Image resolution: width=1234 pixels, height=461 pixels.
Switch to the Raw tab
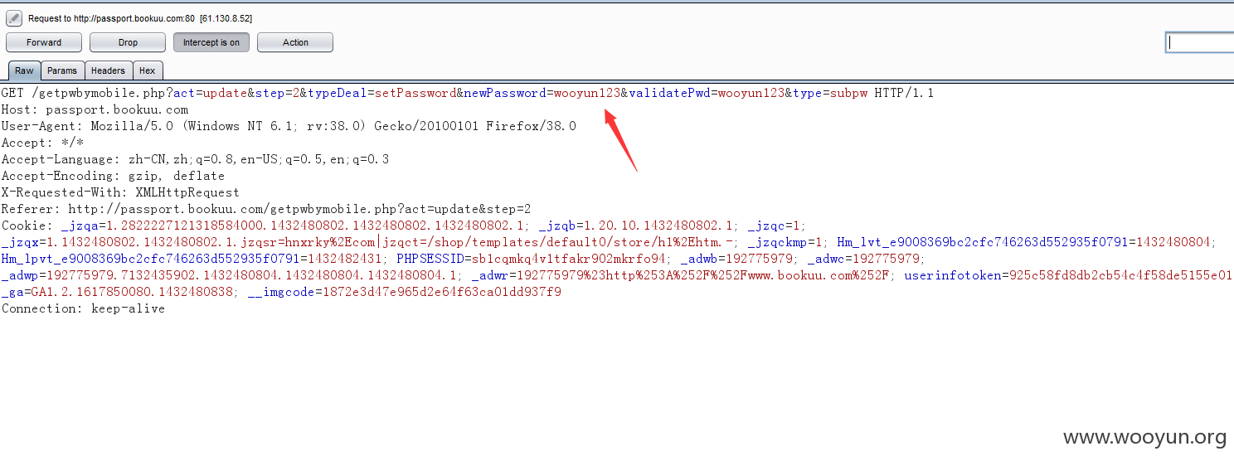click(x=24, y=70)
